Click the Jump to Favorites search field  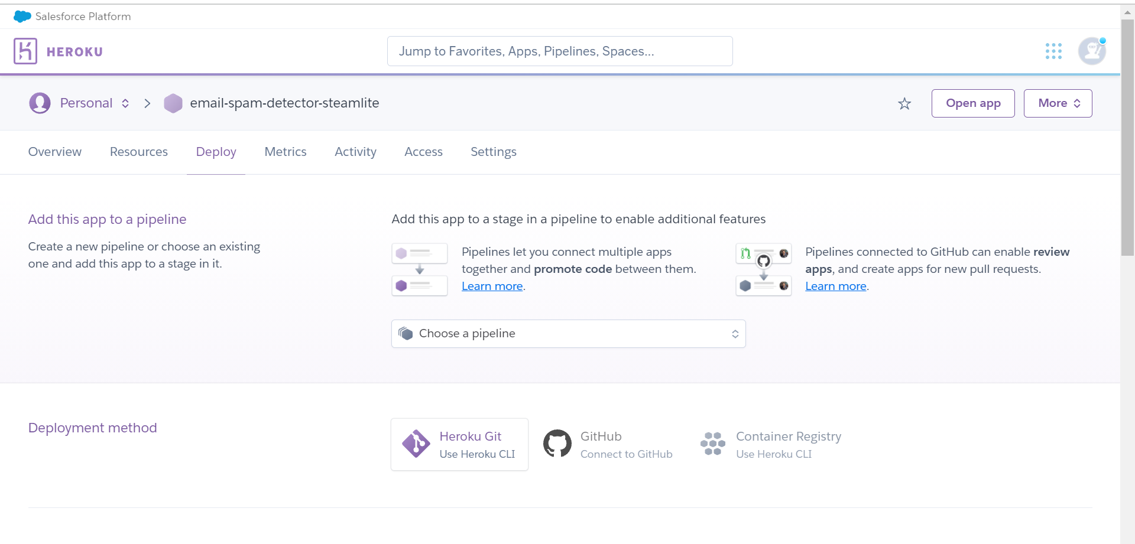pos(560,51)
